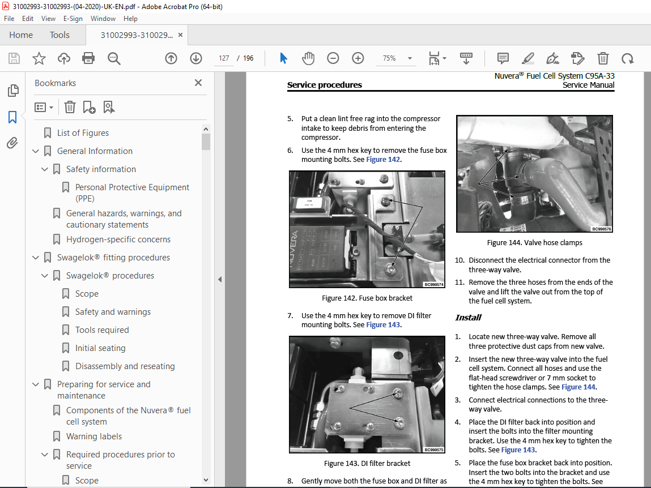Viewport: 651px width, 488px height.
Task: Open Components of the Nuvera fuel cell system
Action: coord(128,416)
